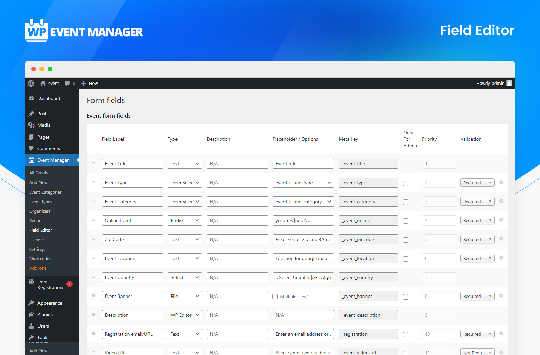
Task: Open the admin user avatar
Action: click(x=509, y=83)
